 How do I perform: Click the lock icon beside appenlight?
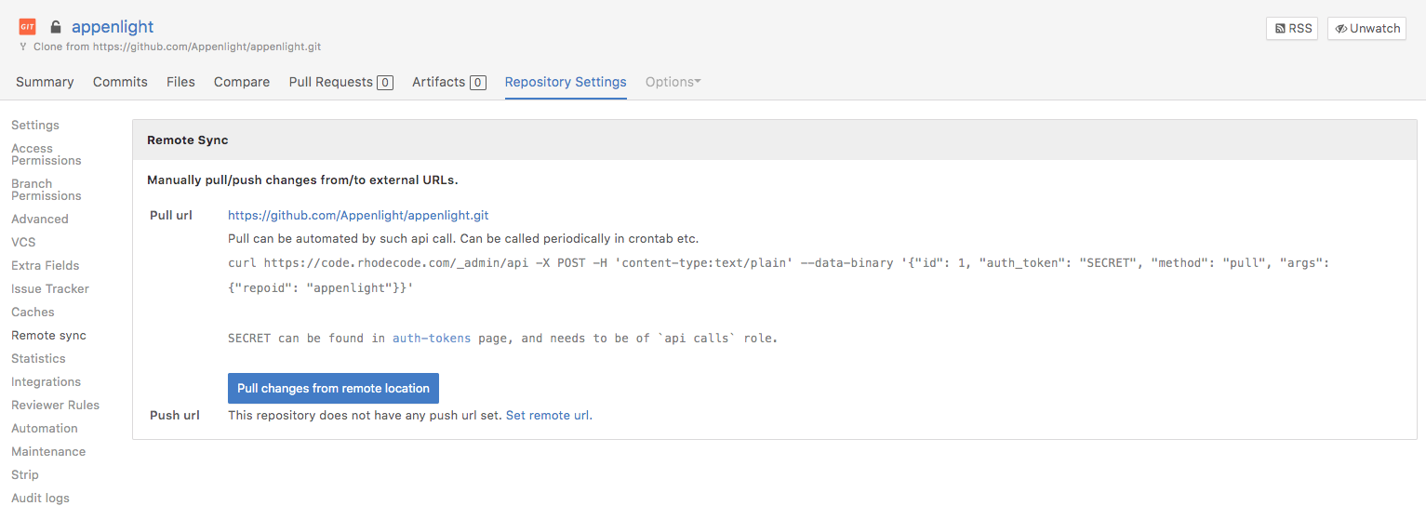(x=56, y=28)
